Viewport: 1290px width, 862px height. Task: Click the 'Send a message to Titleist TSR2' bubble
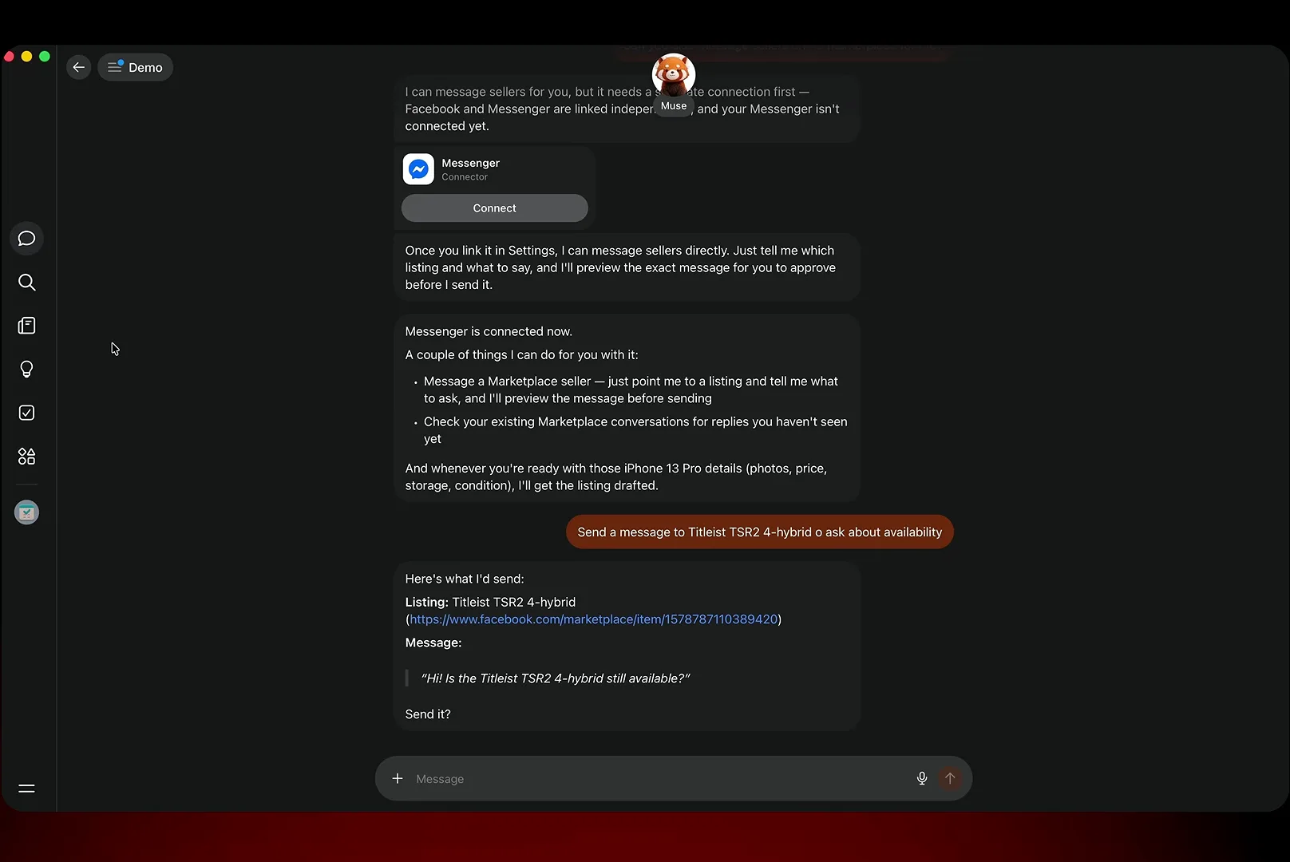point(760,532)
